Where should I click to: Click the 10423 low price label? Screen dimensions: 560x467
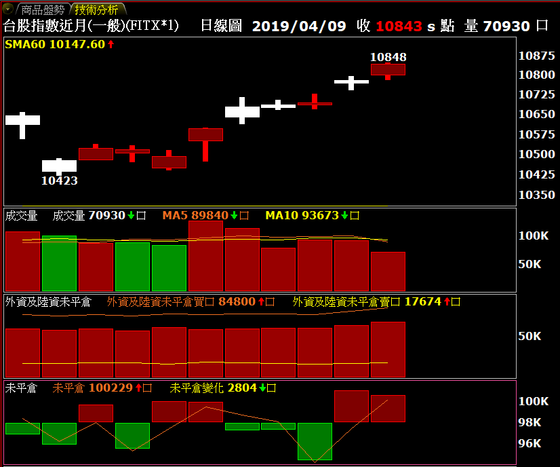click(59, 181)
